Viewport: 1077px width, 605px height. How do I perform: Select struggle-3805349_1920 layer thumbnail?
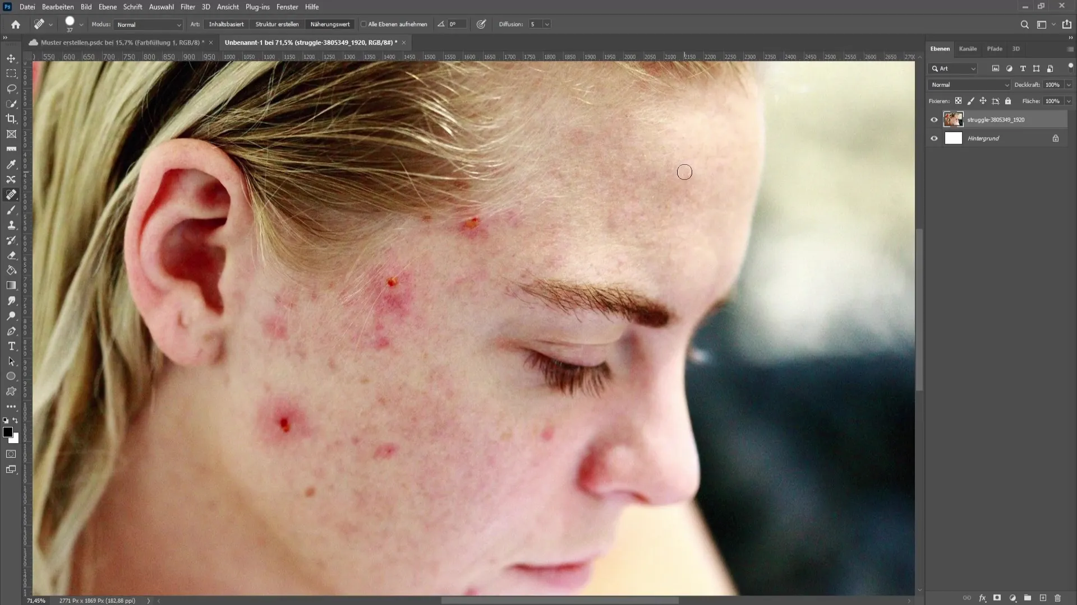point(954,120)
